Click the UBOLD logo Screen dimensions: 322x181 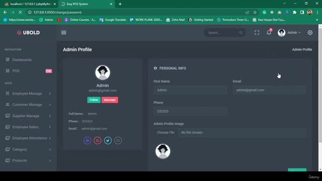pos(28,32)
